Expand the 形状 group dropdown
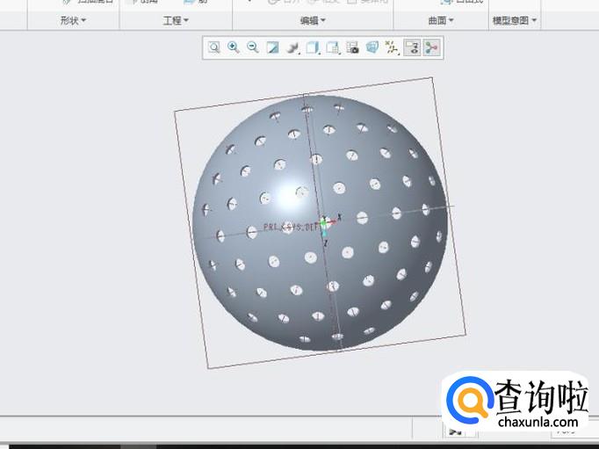599x449 pixels. [73, 20]
